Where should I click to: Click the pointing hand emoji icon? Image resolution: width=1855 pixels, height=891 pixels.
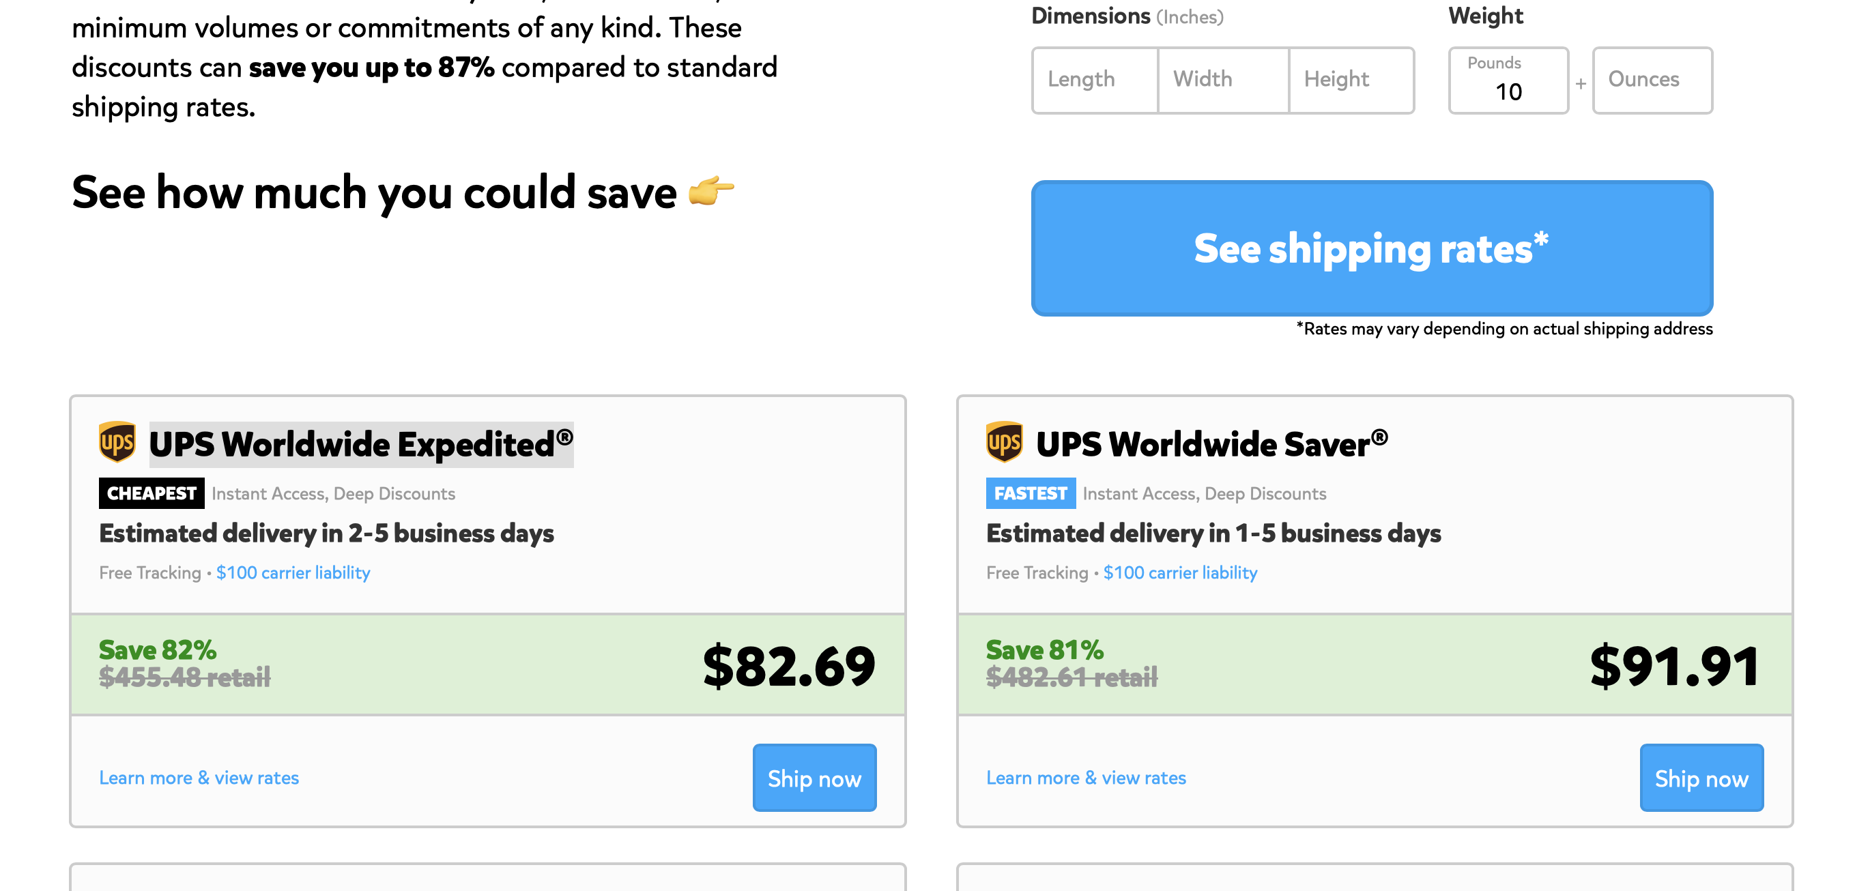pyautogui.click(x=710, y=192)
